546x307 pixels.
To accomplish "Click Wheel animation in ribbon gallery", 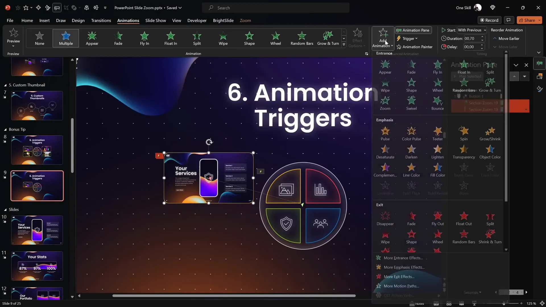I will click(x=275, y=38).
